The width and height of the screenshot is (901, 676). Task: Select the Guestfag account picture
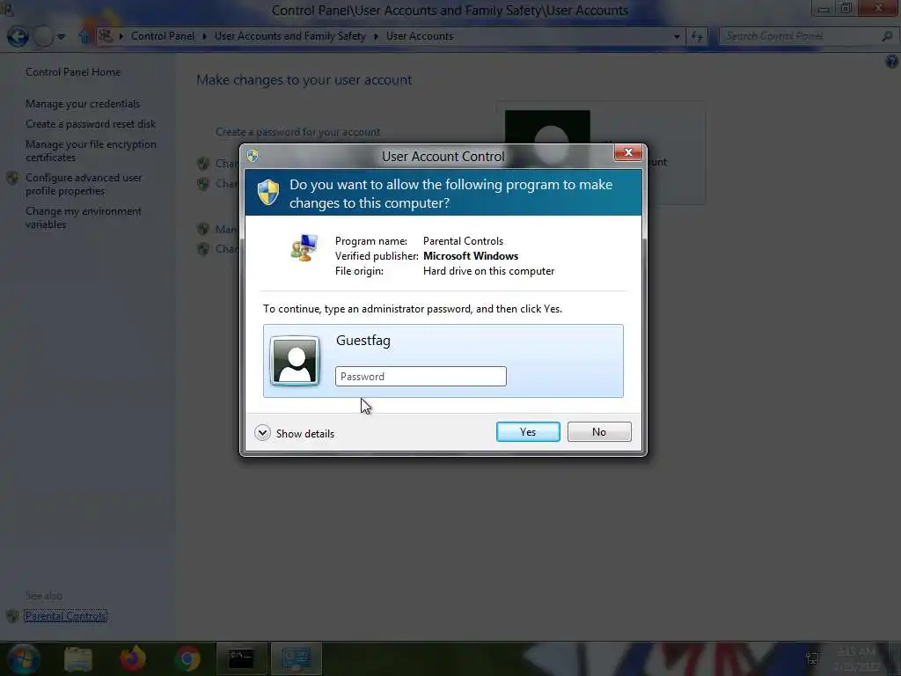click(295, 360)
